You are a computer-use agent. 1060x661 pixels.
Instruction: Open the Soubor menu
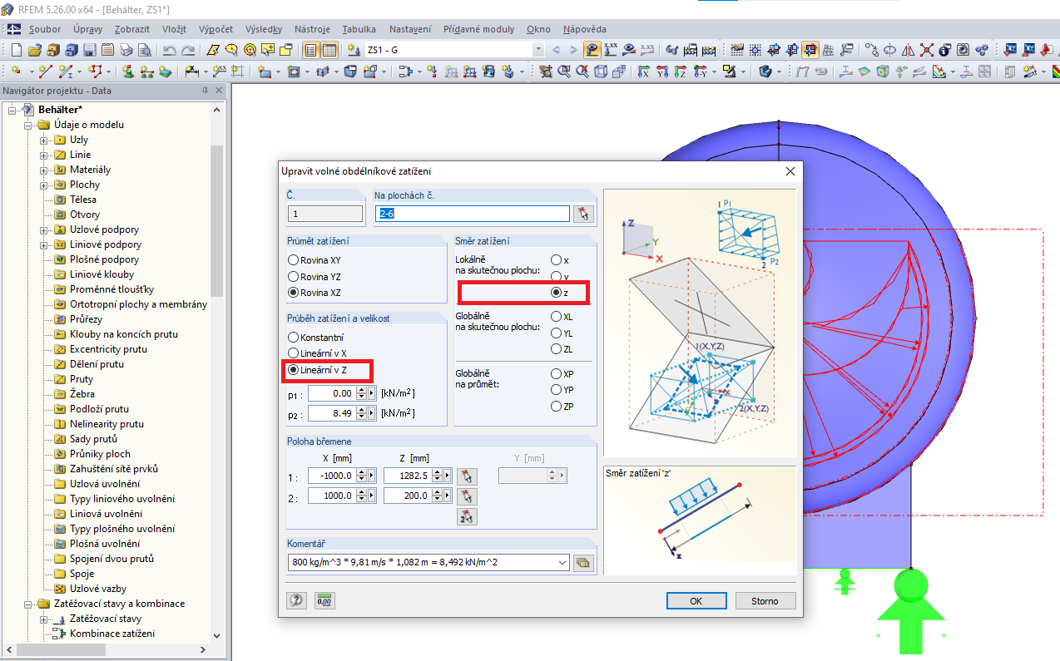coord(45,29)
